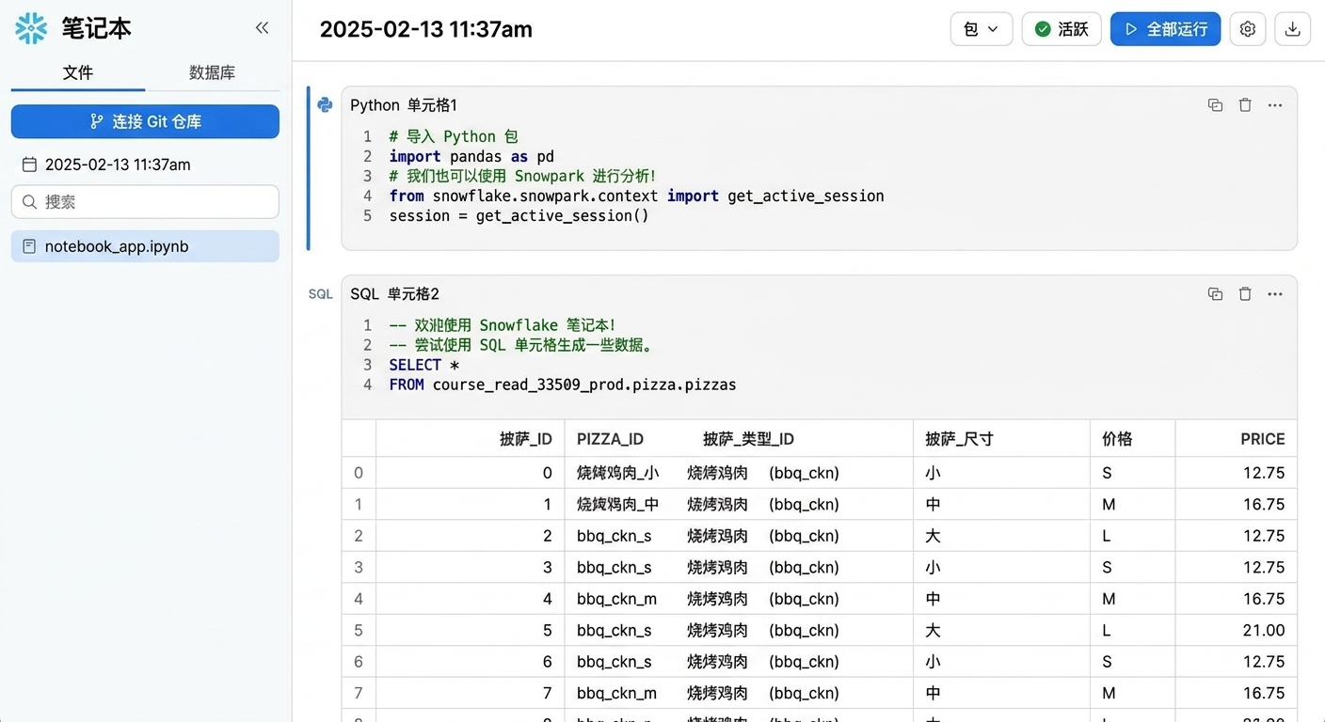Open notebook_app.ipynb in the file list
1325x722 pixels.
click(x=145, y=246)
